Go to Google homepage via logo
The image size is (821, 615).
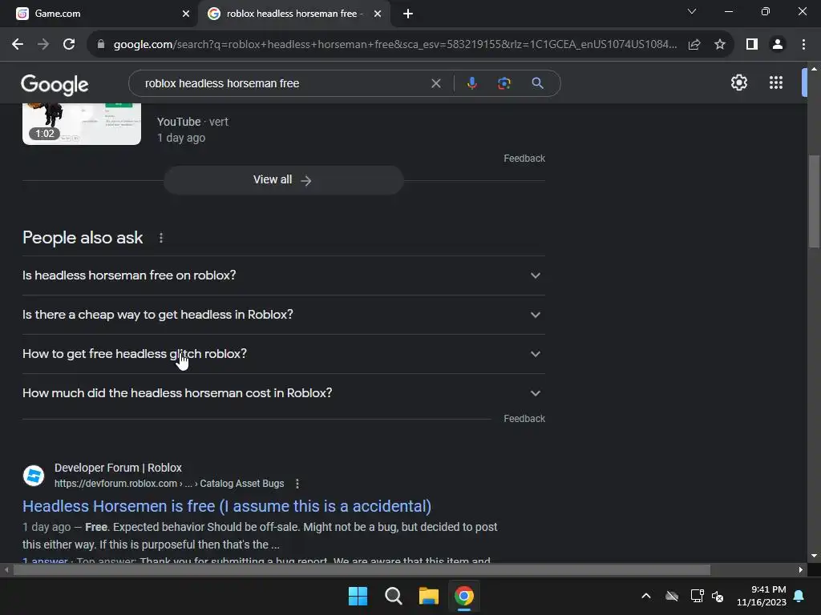click(55, 84)
